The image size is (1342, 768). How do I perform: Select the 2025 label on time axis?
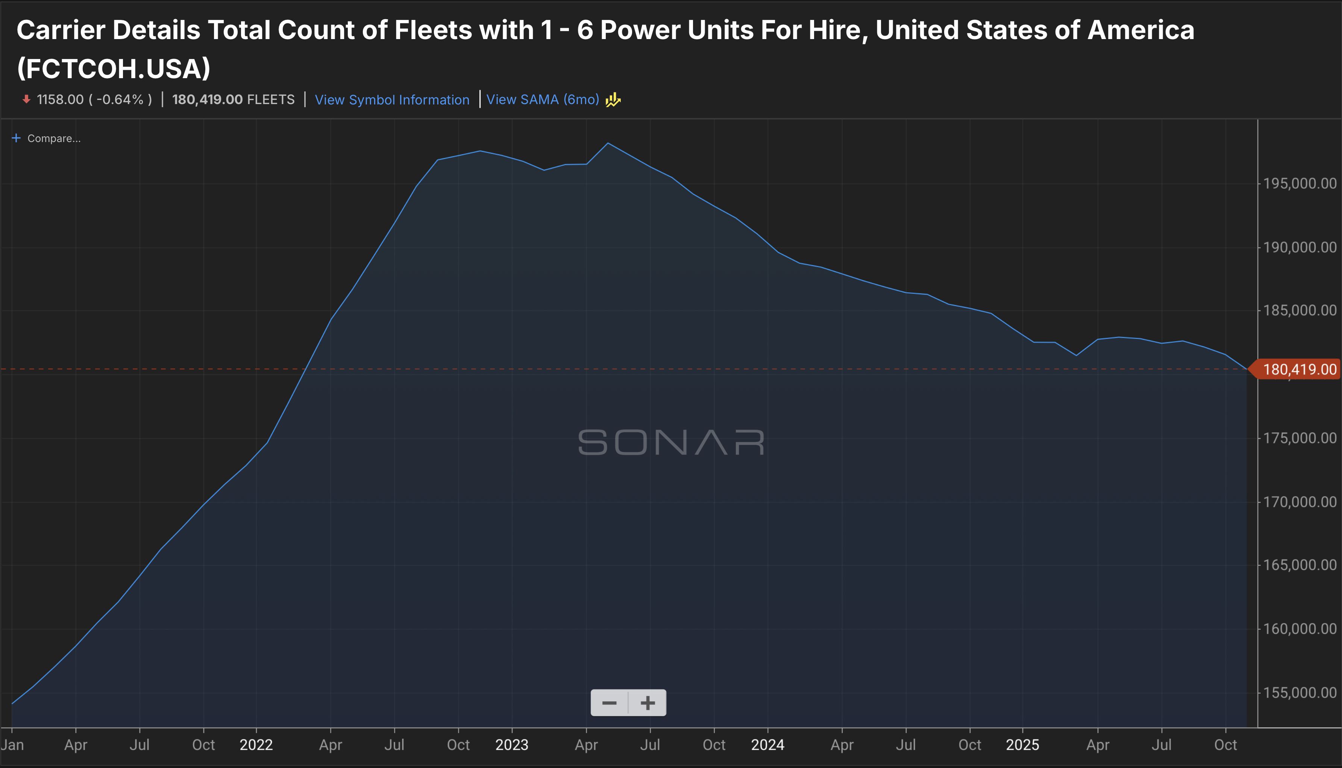pos(1022,745)
